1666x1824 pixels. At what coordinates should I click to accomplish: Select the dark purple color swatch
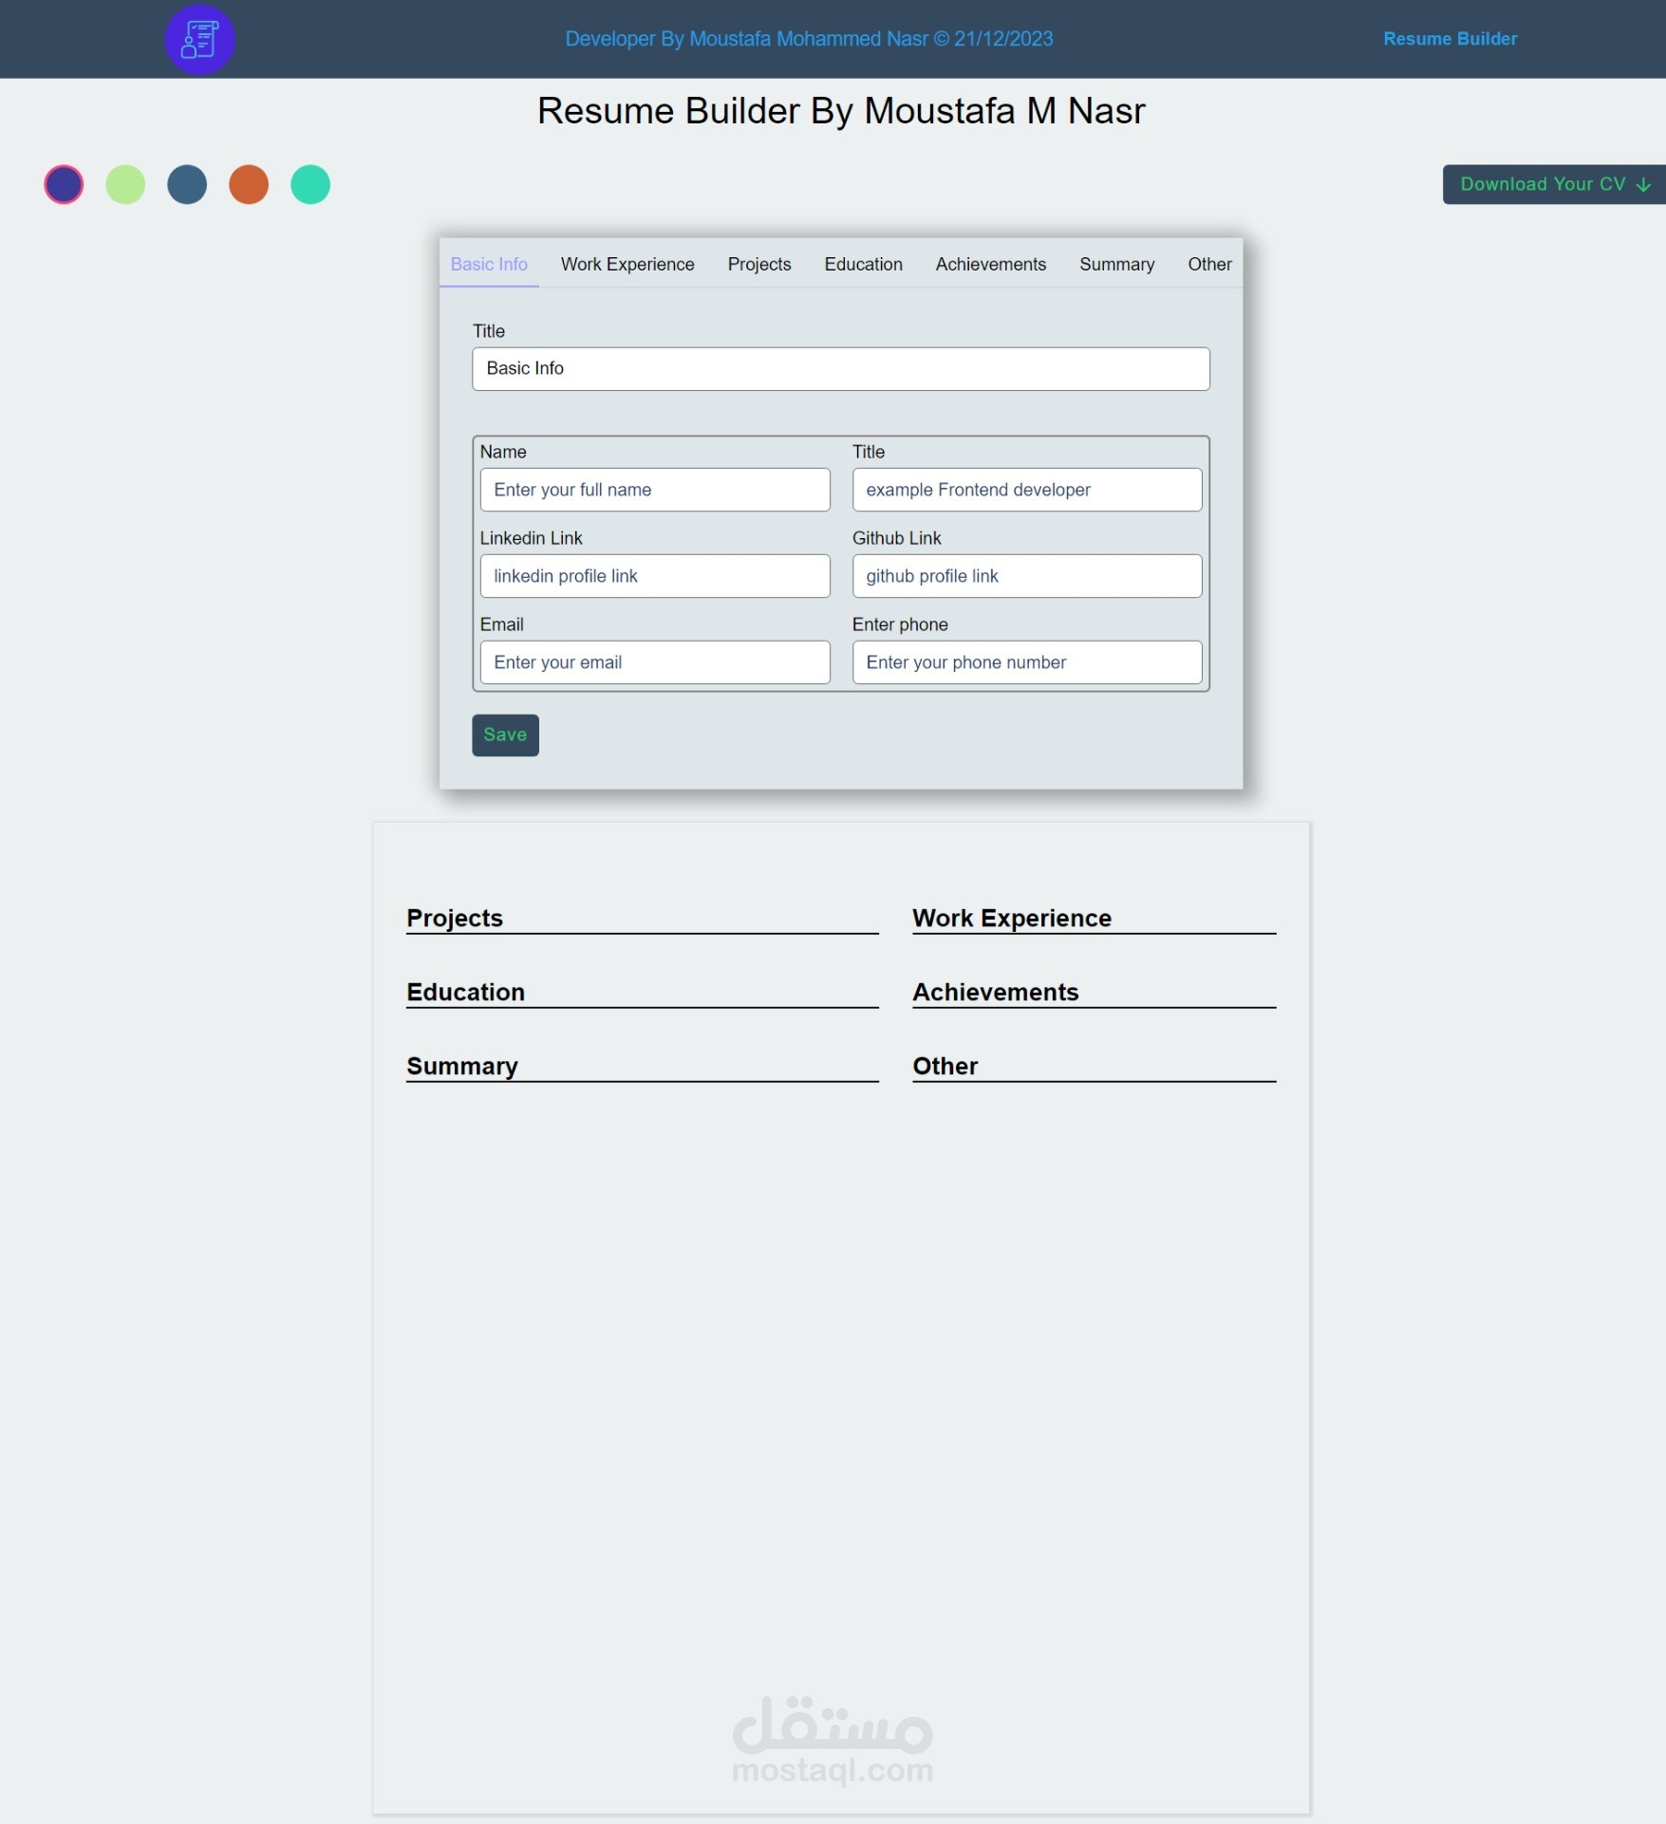pyautogui.click(x=64, y=184)
